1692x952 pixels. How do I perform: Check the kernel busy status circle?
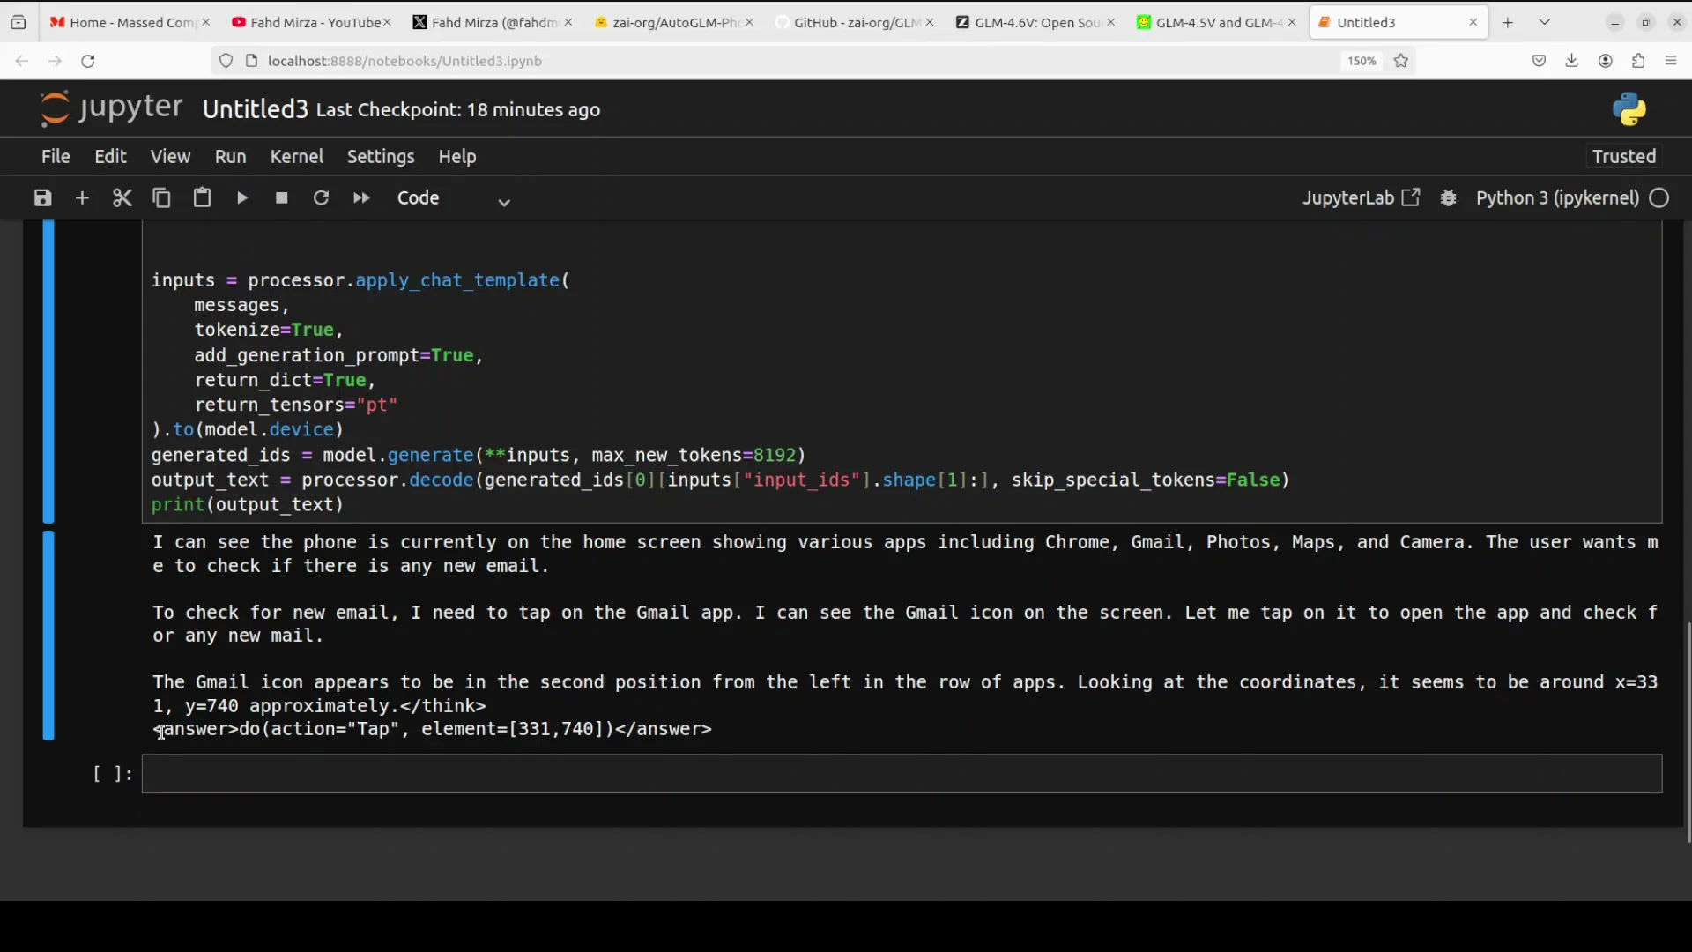(1660, 197)
